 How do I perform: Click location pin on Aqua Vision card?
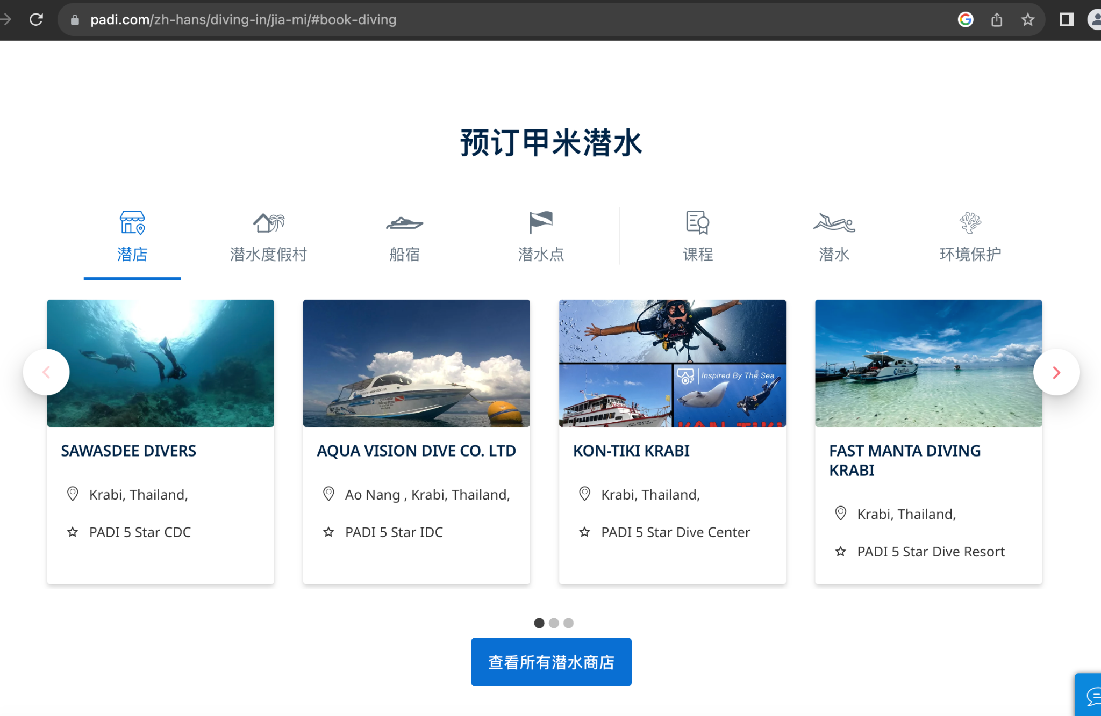(x=328, y=494)
